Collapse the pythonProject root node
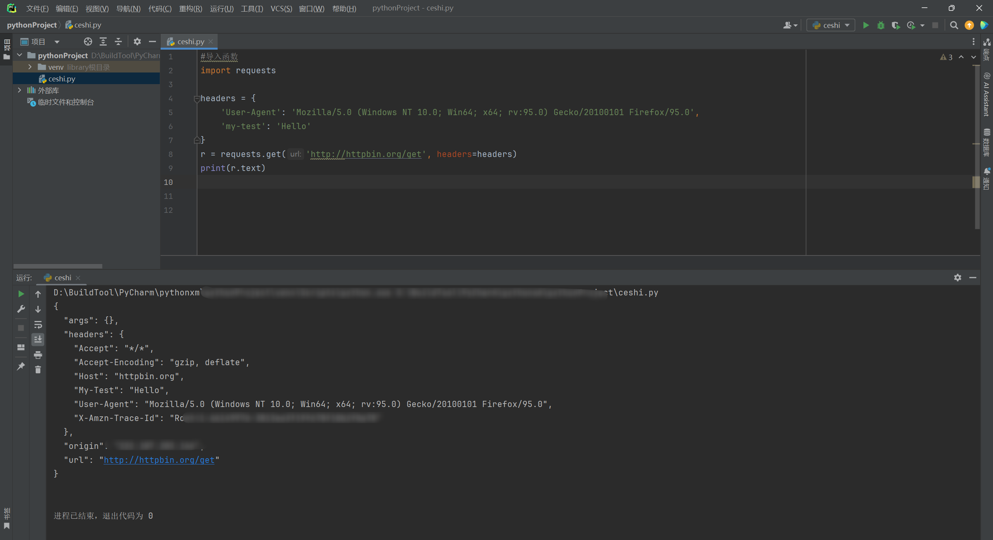This screenshot has height=540, width=993. tap(19, 55)
